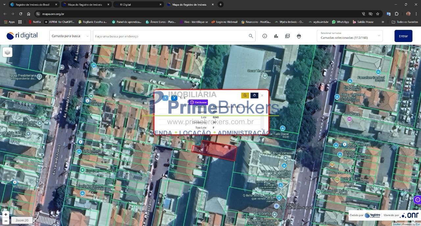Click the yellow PDF export button in popup
Image resolution: width=421 pixels, height=226 pixels.
(245, 95)
